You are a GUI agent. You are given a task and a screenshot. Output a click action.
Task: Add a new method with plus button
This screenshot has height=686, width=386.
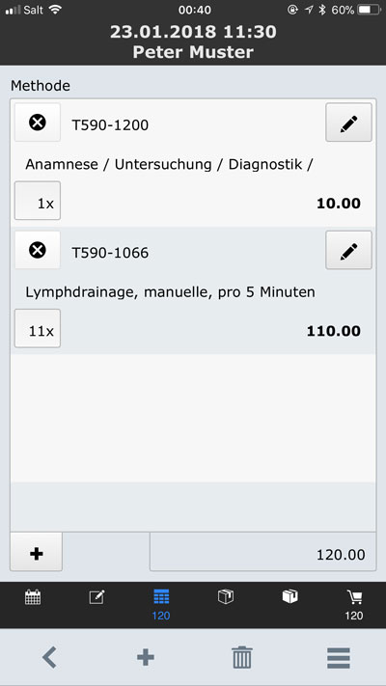(37, 552)
